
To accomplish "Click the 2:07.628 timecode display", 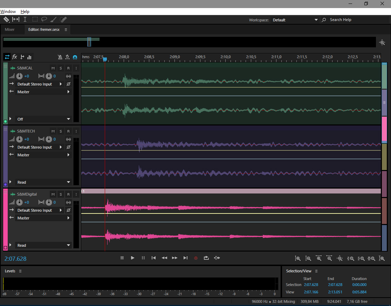I will pos(15,259).
